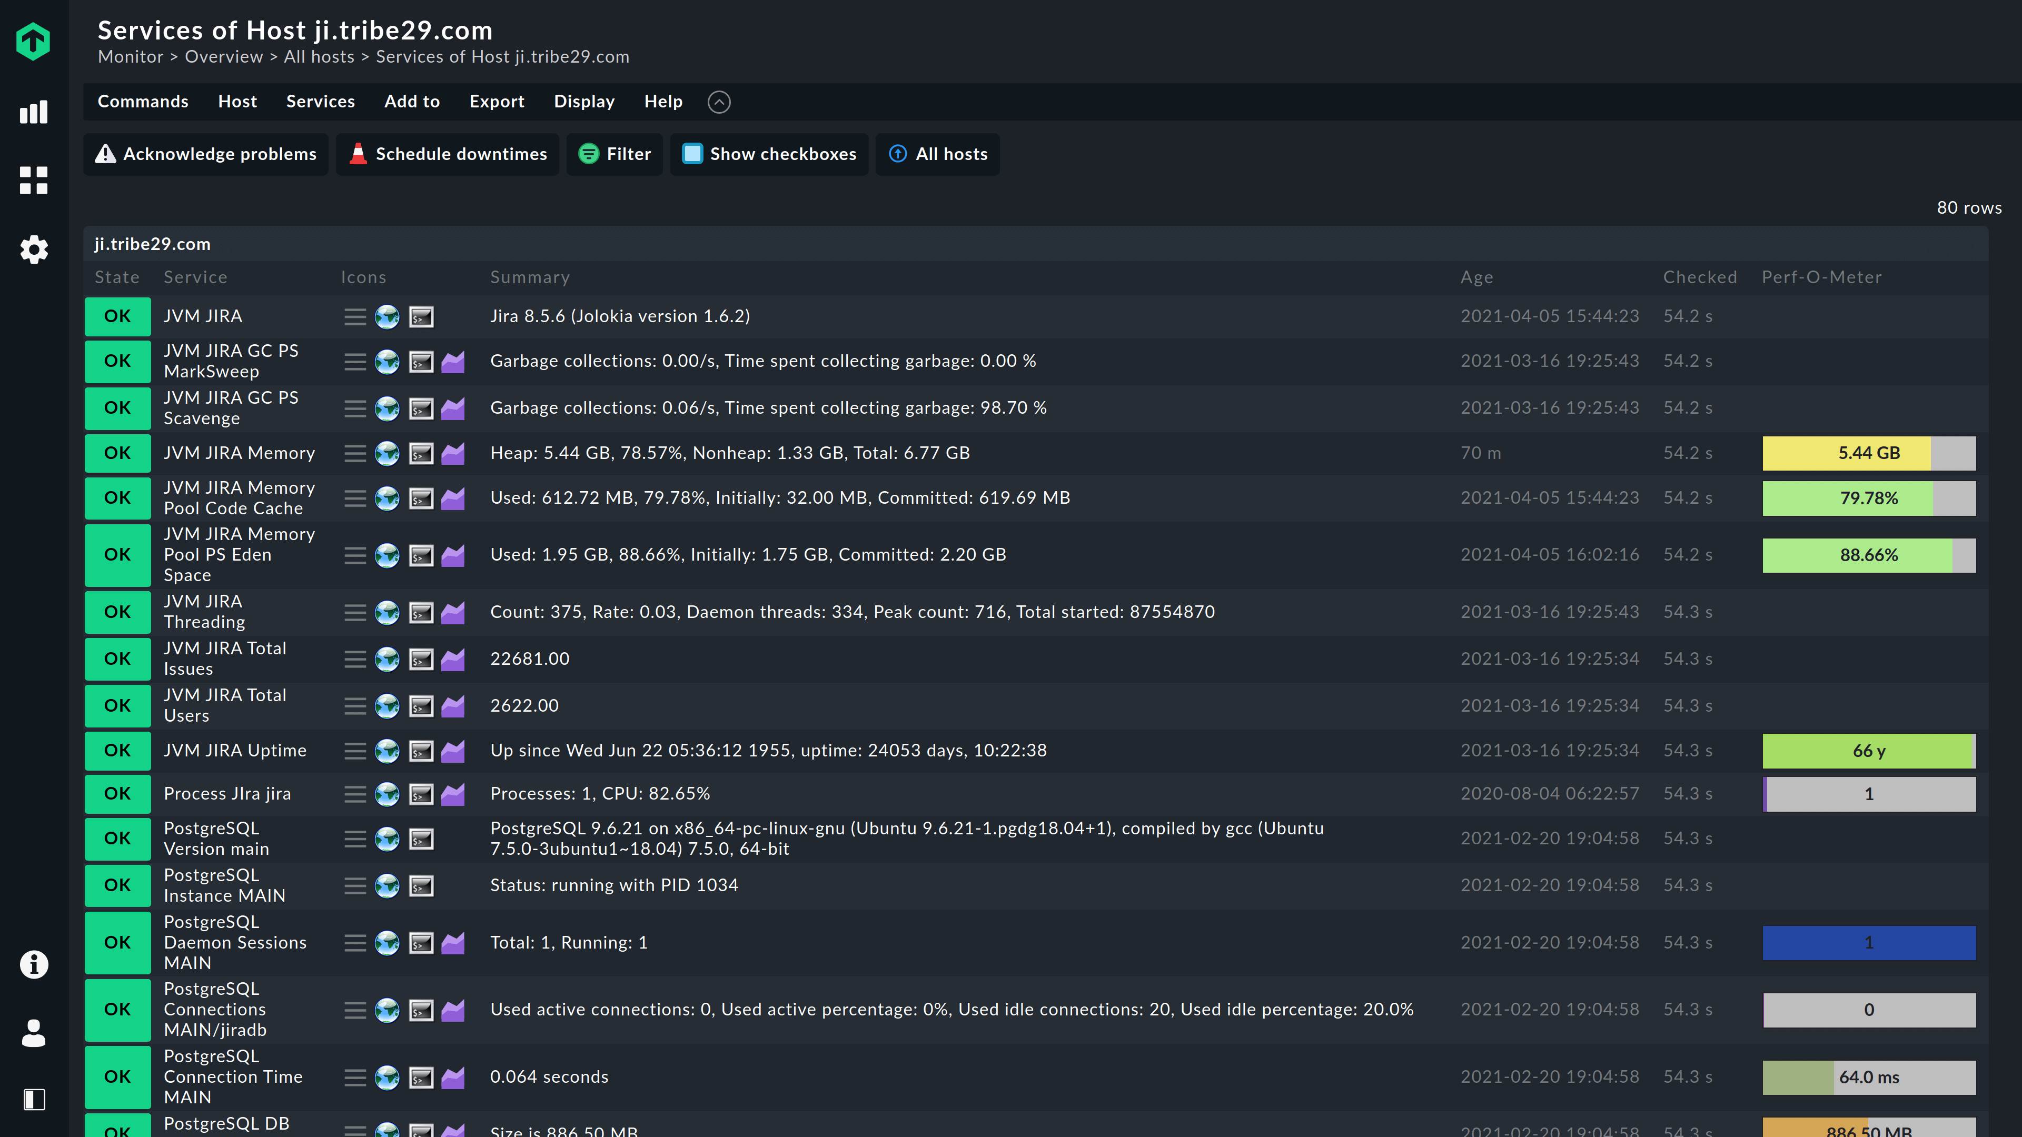Open JVM JIRA Memory service link
This screenshot has width=2022, height=1137.
[240, 454]
